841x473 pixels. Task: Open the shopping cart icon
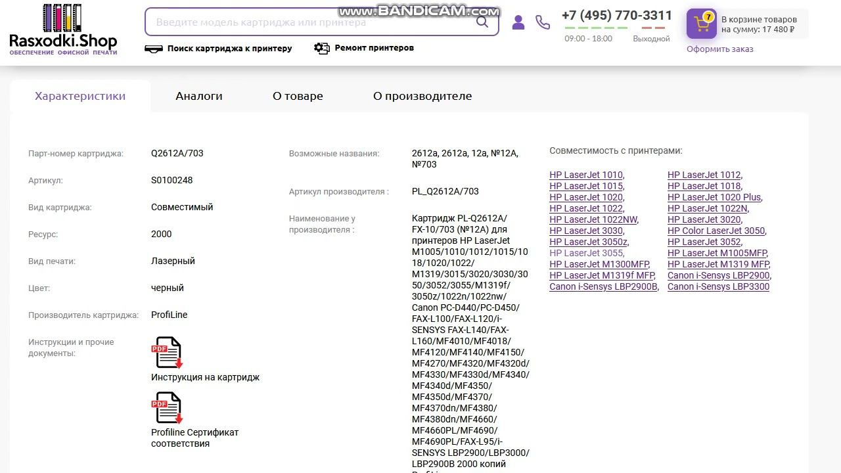pos(702,24)
